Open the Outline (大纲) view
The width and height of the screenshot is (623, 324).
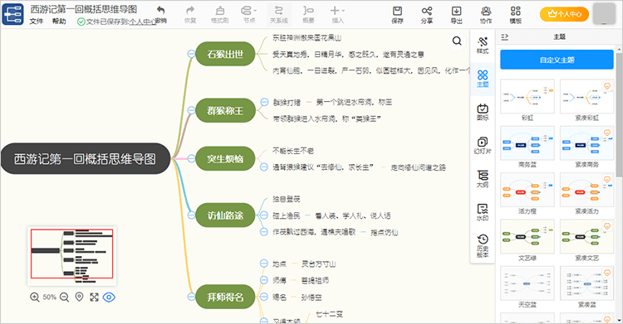[483, 179]
